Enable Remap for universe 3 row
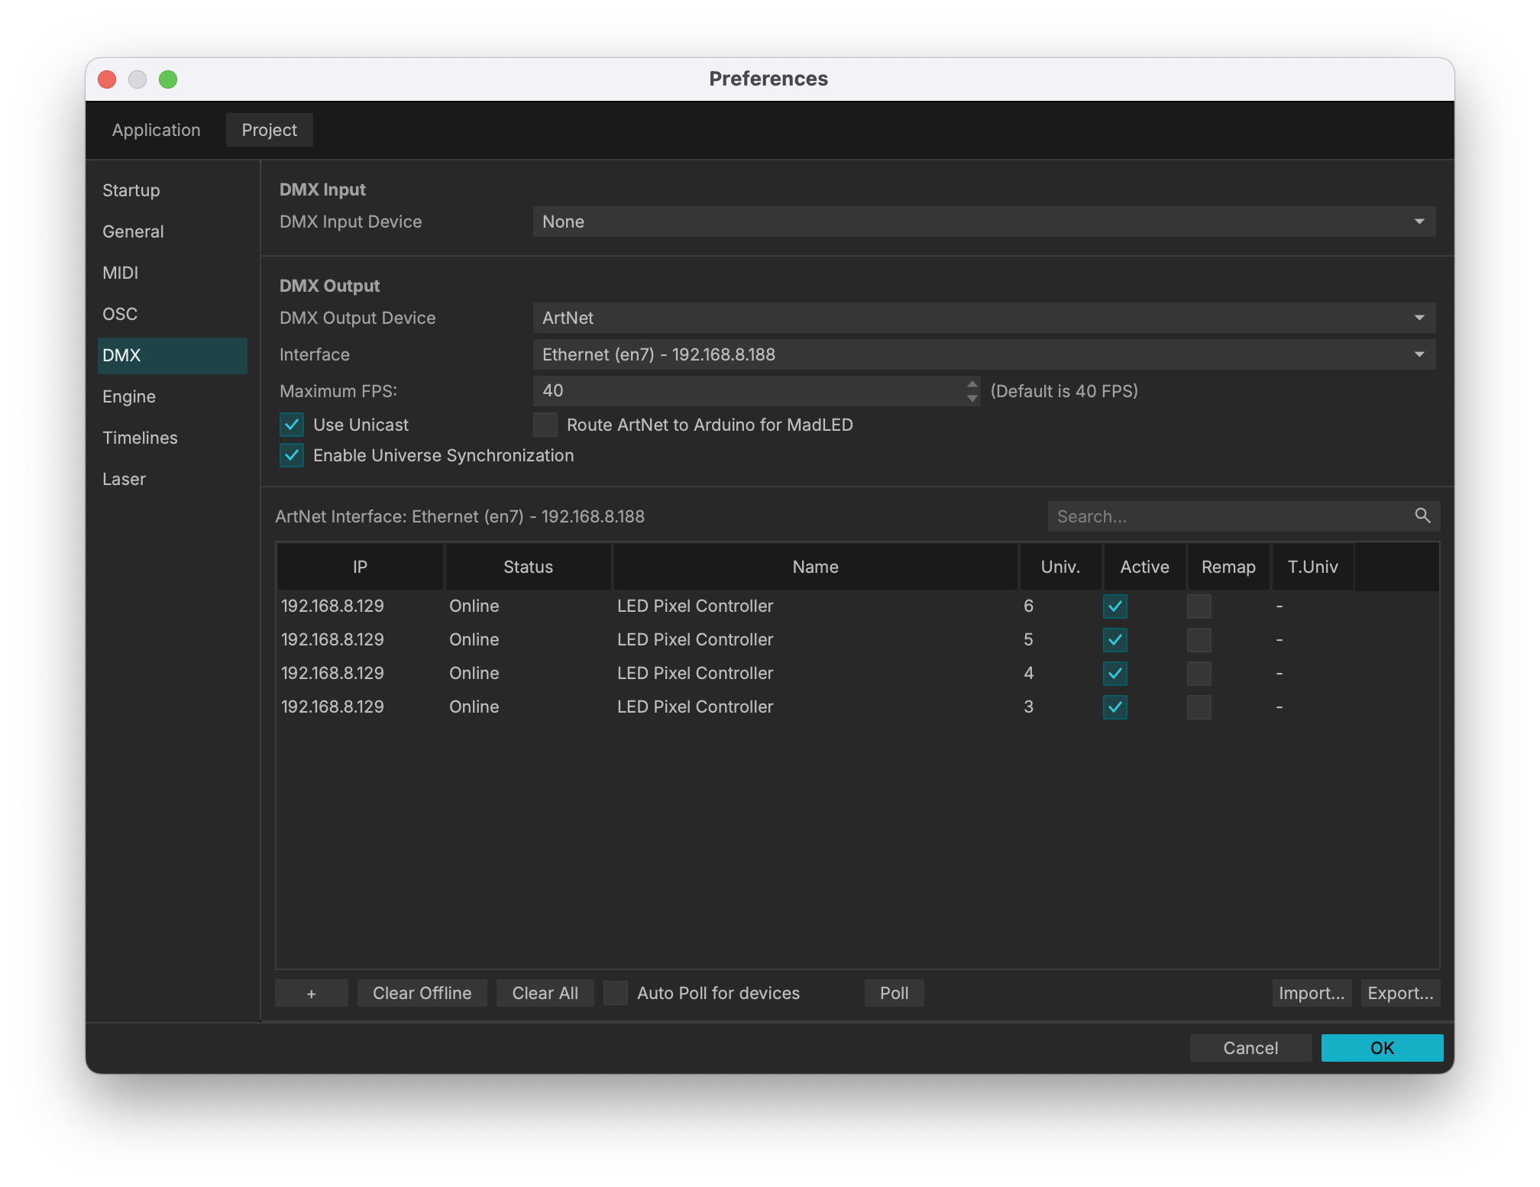 [x=1199, y=707]
